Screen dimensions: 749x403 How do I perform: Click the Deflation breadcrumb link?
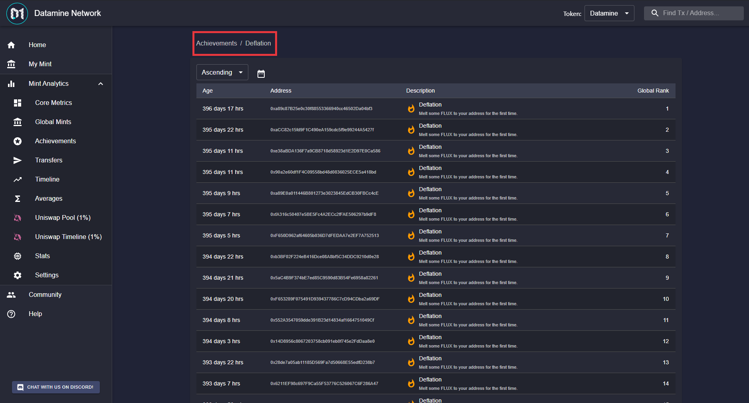tap(258, 43)
